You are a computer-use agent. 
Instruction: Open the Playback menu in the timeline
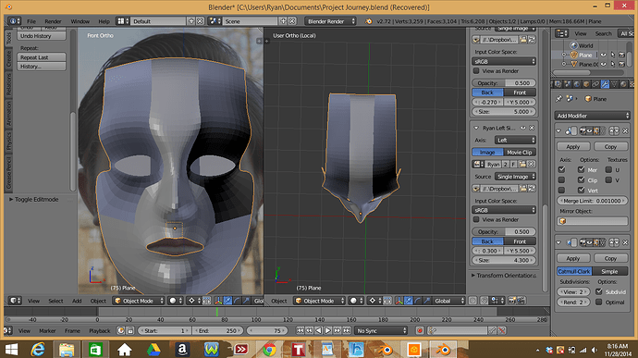pos(99,331)
